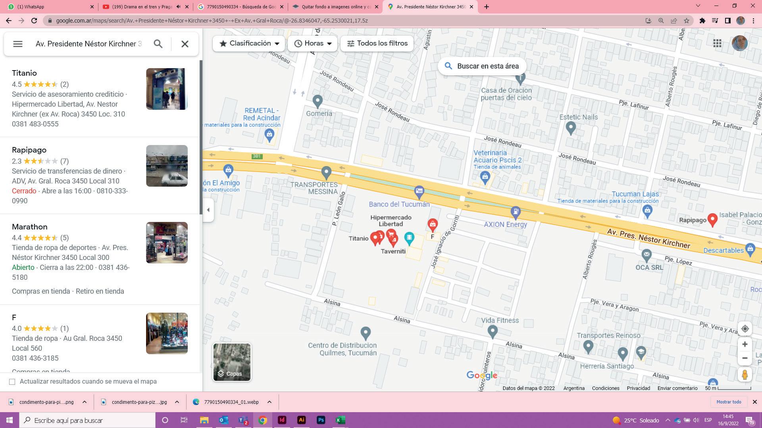Open the Google account avatar in Maps

coord(739,43)
